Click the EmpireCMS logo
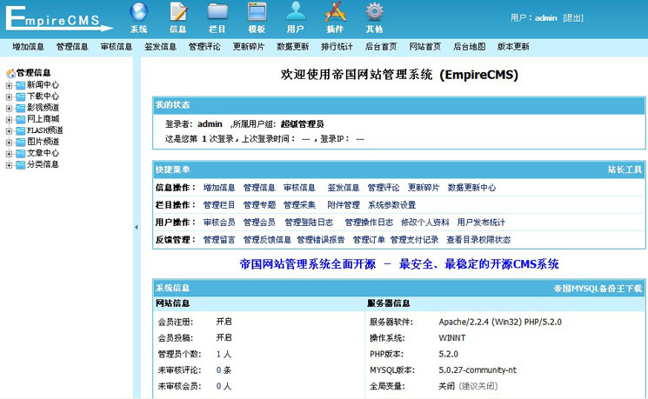 pyautogui.click(x=57, y=18)
